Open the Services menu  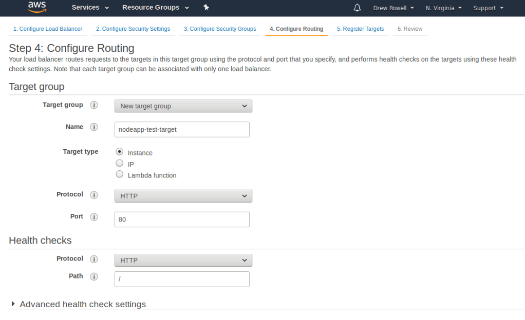click(x=90, y=8)
